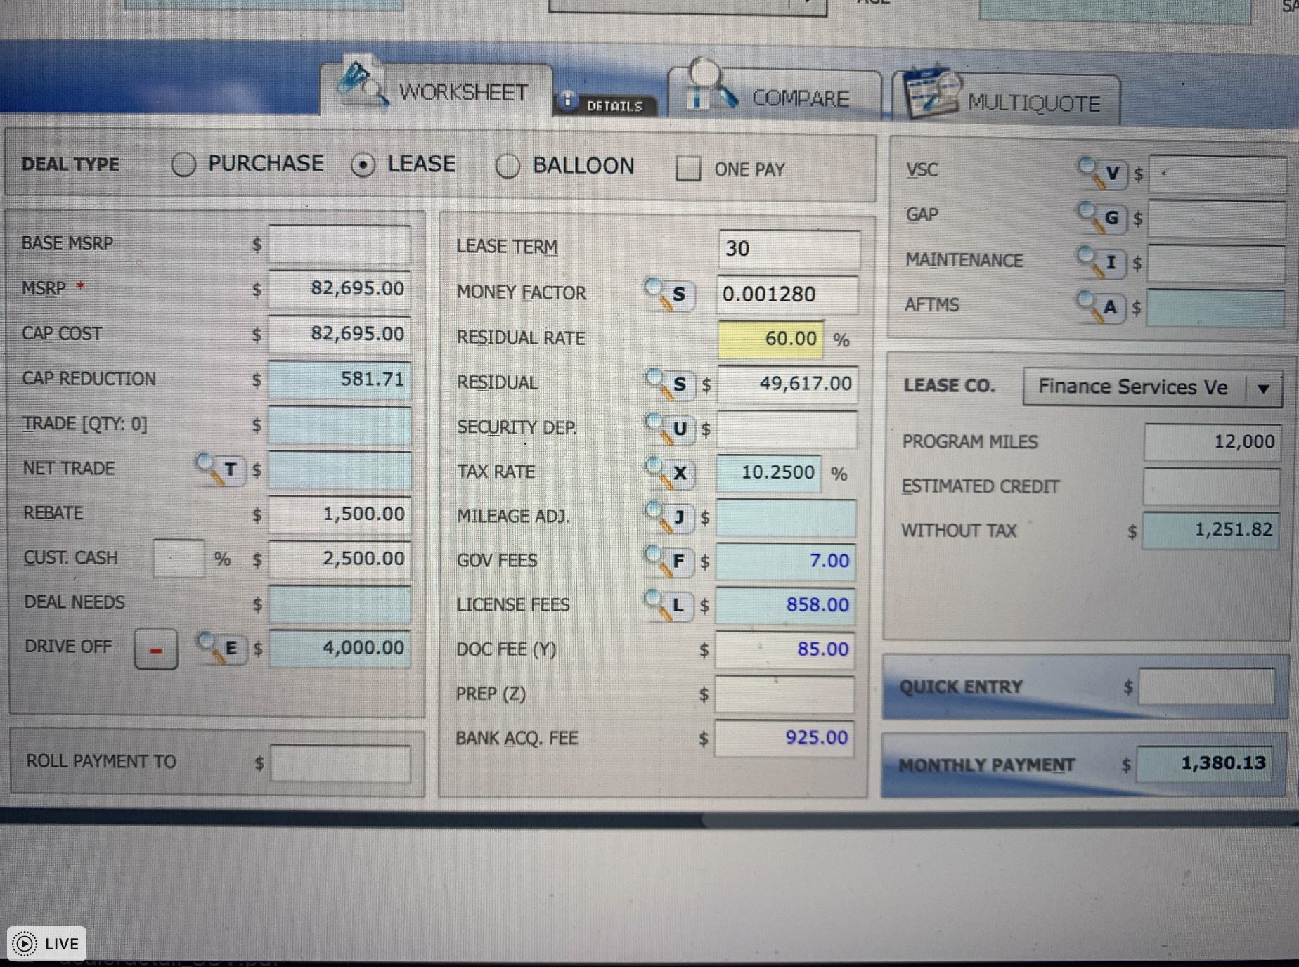Click the License Fees 858.00 field
Image resolution: width=1299 pixels, height=967 pixels.
point(786,606)
